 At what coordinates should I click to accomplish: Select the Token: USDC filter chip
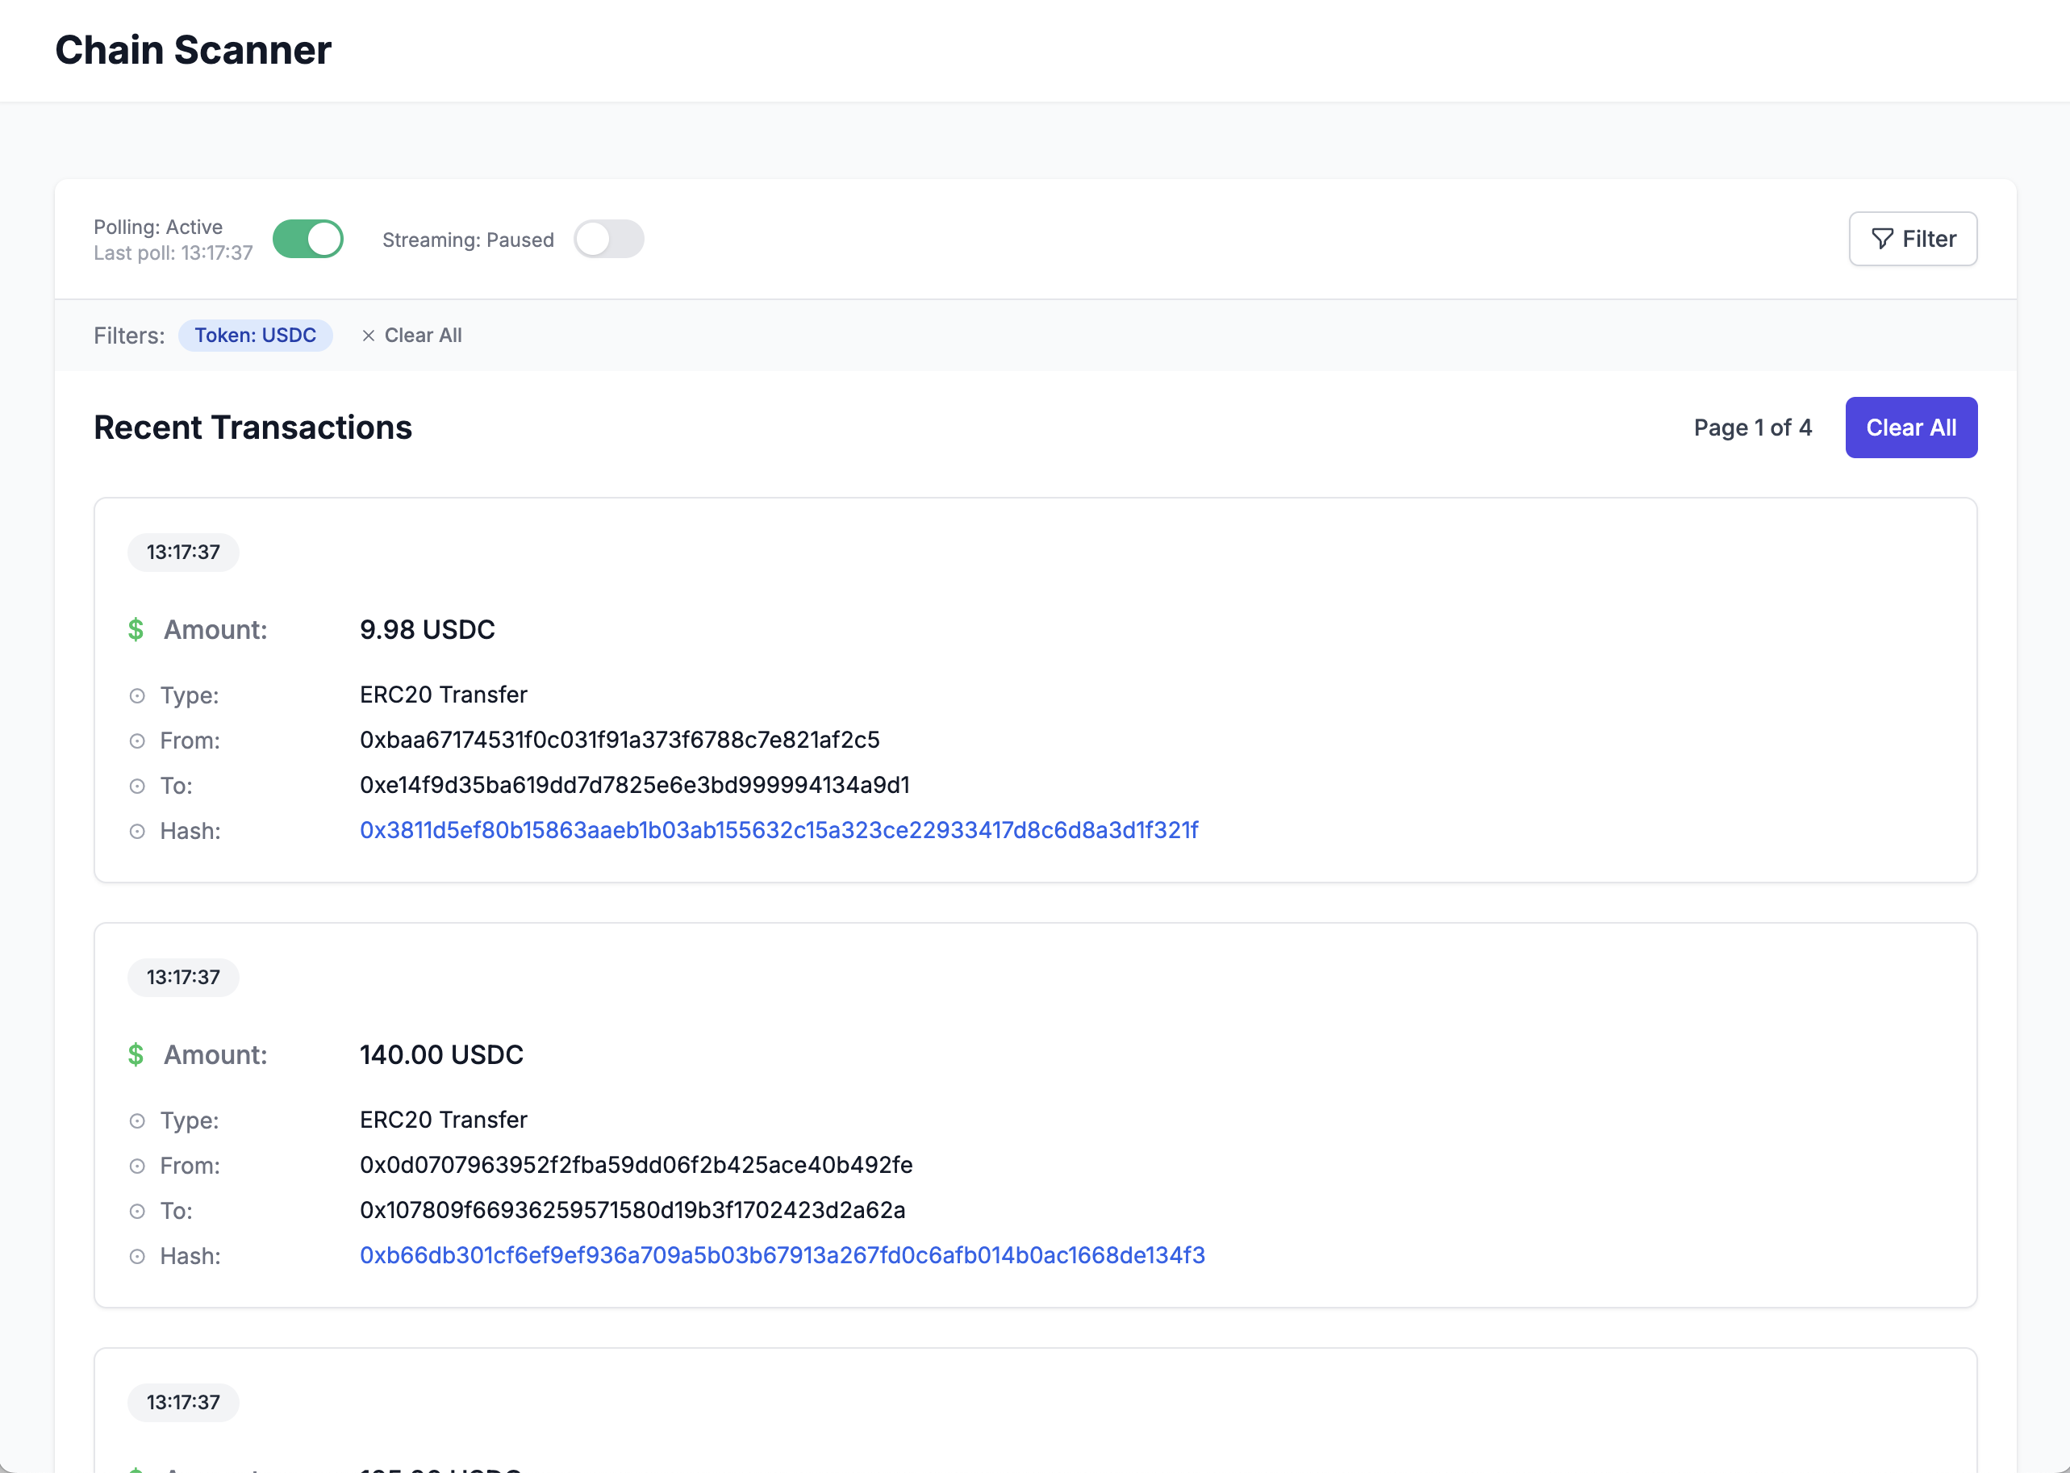256,335
